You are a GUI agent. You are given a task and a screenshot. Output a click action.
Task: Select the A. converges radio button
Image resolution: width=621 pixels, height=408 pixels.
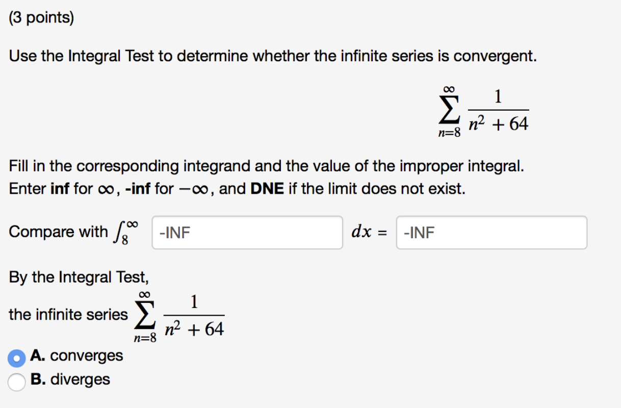(17, 358)
